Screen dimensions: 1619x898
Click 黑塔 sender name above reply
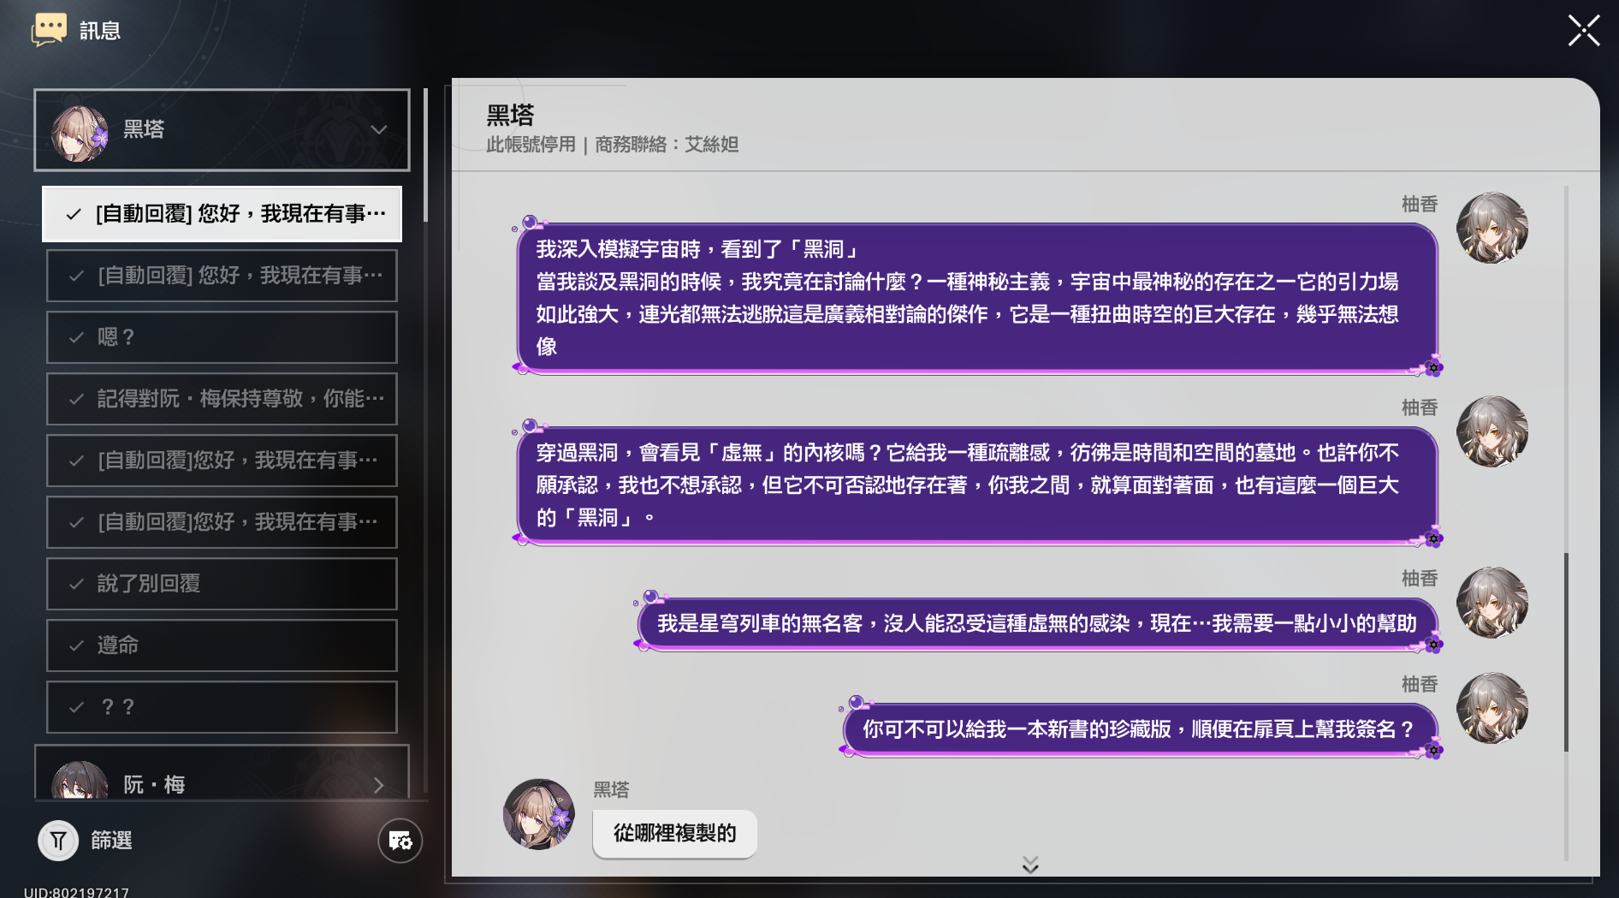[611, 789]
